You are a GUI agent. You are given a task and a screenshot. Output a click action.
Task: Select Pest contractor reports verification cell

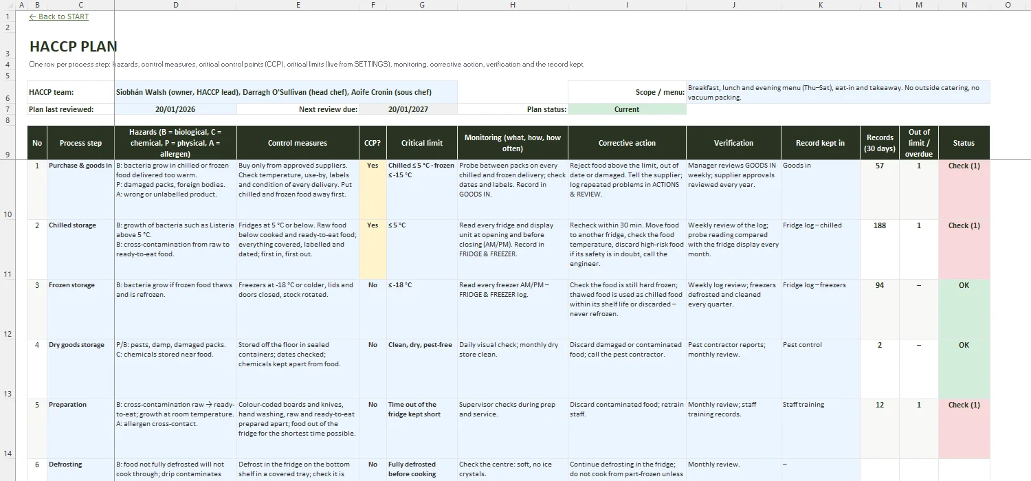pyautogui.click(x=733, y=369)
